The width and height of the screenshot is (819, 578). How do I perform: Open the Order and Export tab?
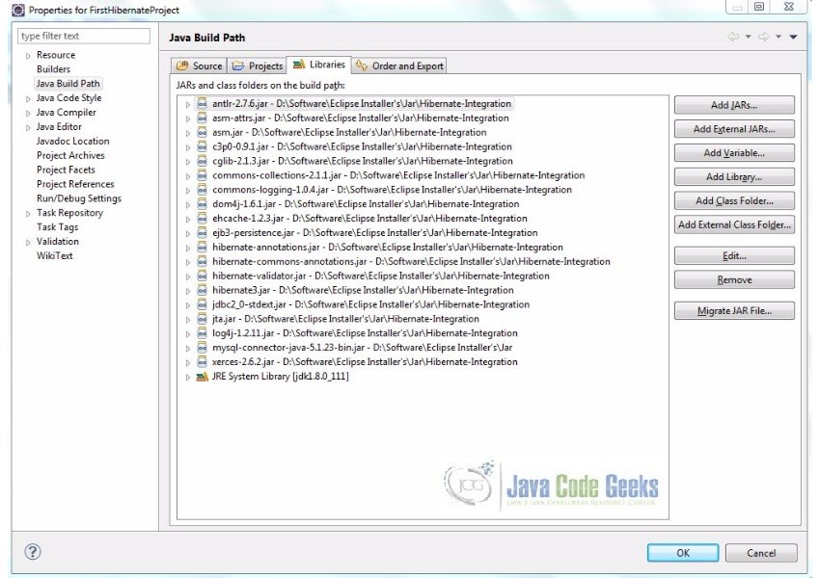click(x=399, y=66)
